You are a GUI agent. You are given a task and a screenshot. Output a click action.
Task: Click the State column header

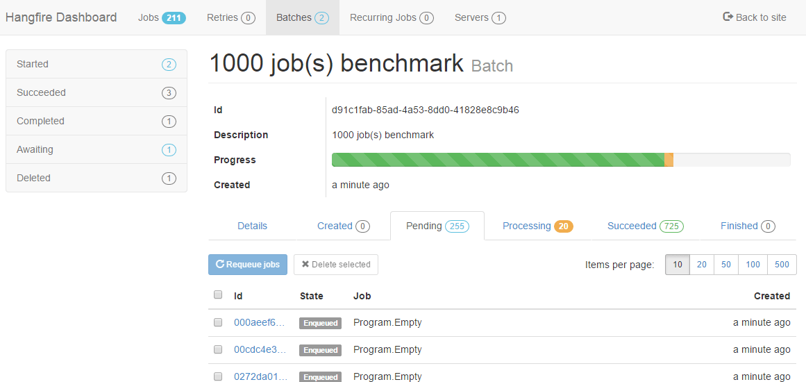[312, 296]
